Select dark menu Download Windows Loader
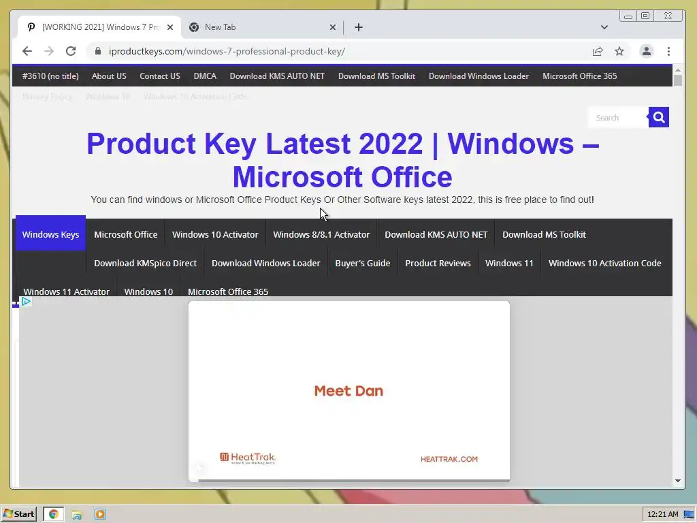Image resolution: width=697 pixels, height=523 pixels. coord(266,263)
